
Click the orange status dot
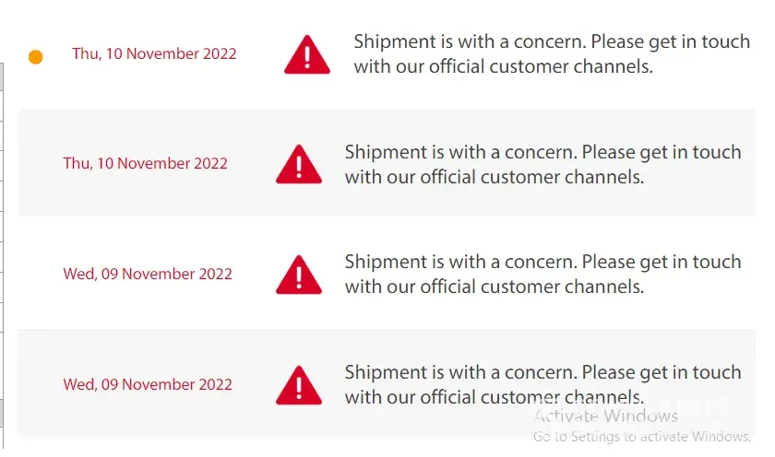coord(36,57)
